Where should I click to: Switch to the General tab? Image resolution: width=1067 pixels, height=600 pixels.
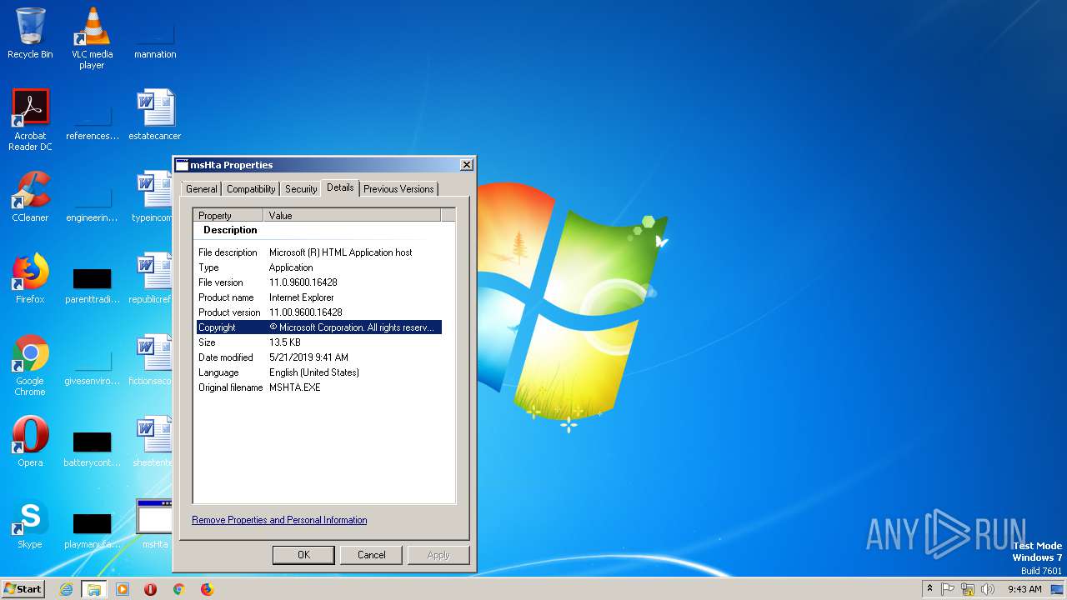(202, 189)
